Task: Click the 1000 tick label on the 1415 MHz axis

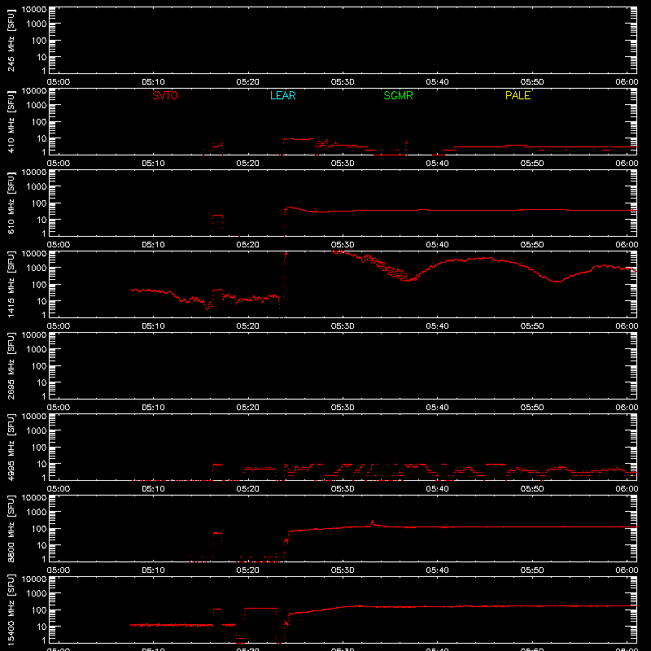Action: [x=37, y=269]
